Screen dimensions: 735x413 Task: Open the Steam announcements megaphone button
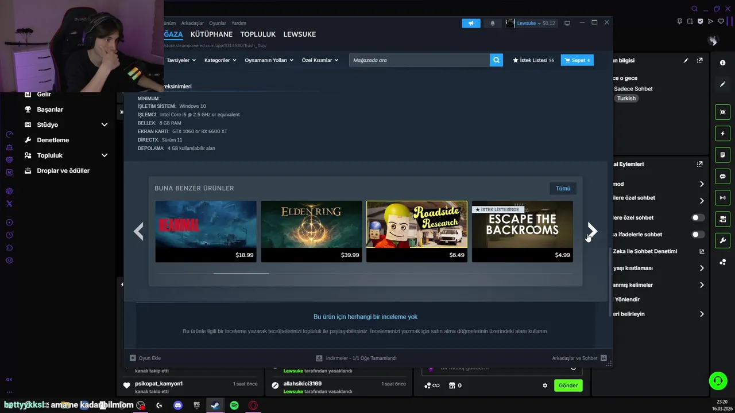click(471, 23)
